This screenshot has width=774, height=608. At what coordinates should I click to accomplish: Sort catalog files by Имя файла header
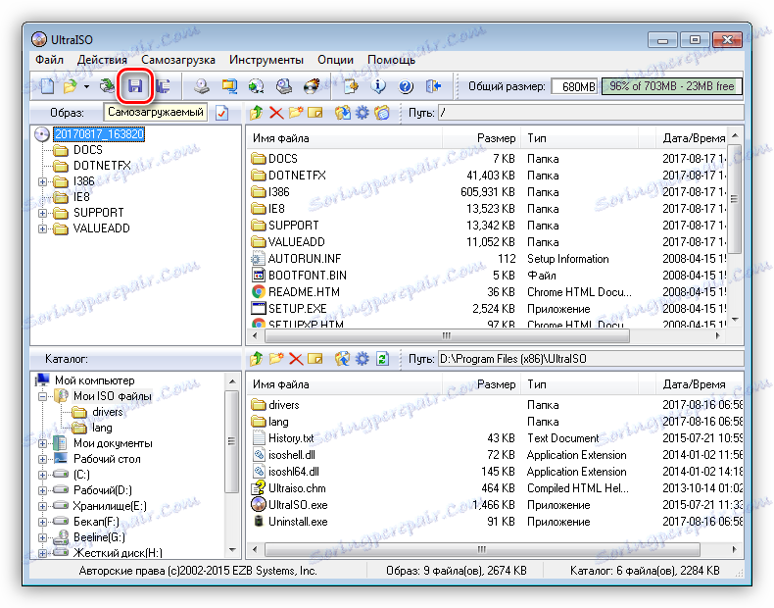344,384
